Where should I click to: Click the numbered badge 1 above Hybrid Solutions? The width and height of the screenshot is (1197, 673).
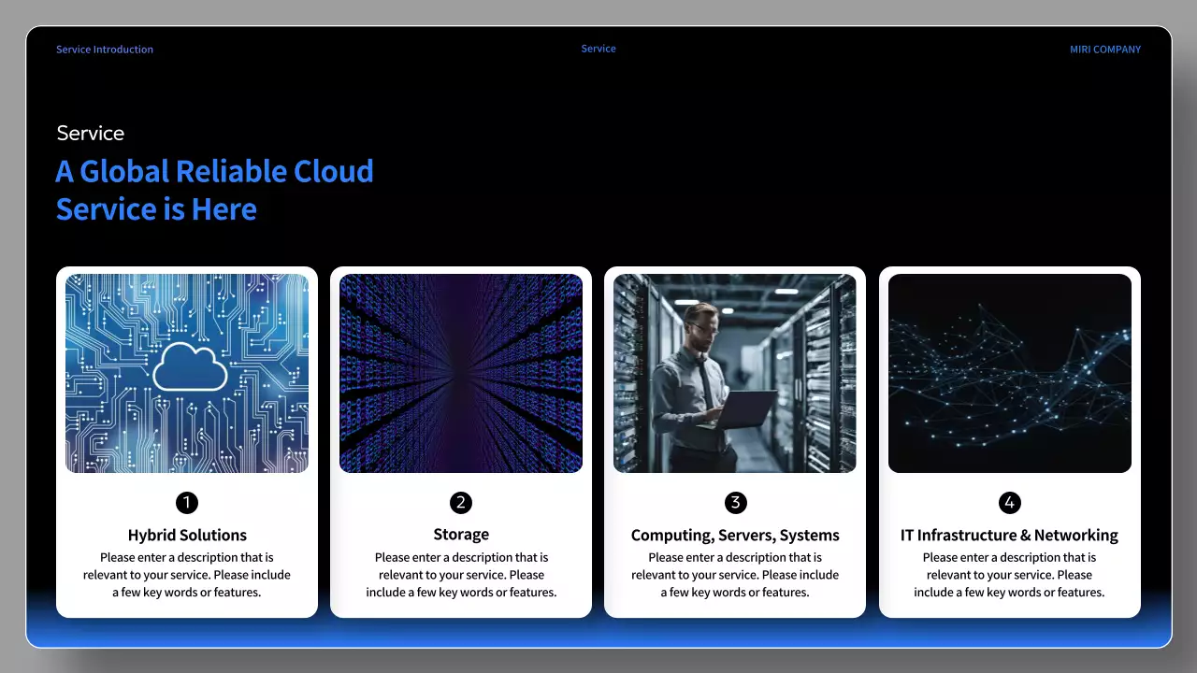coord(187,502)
